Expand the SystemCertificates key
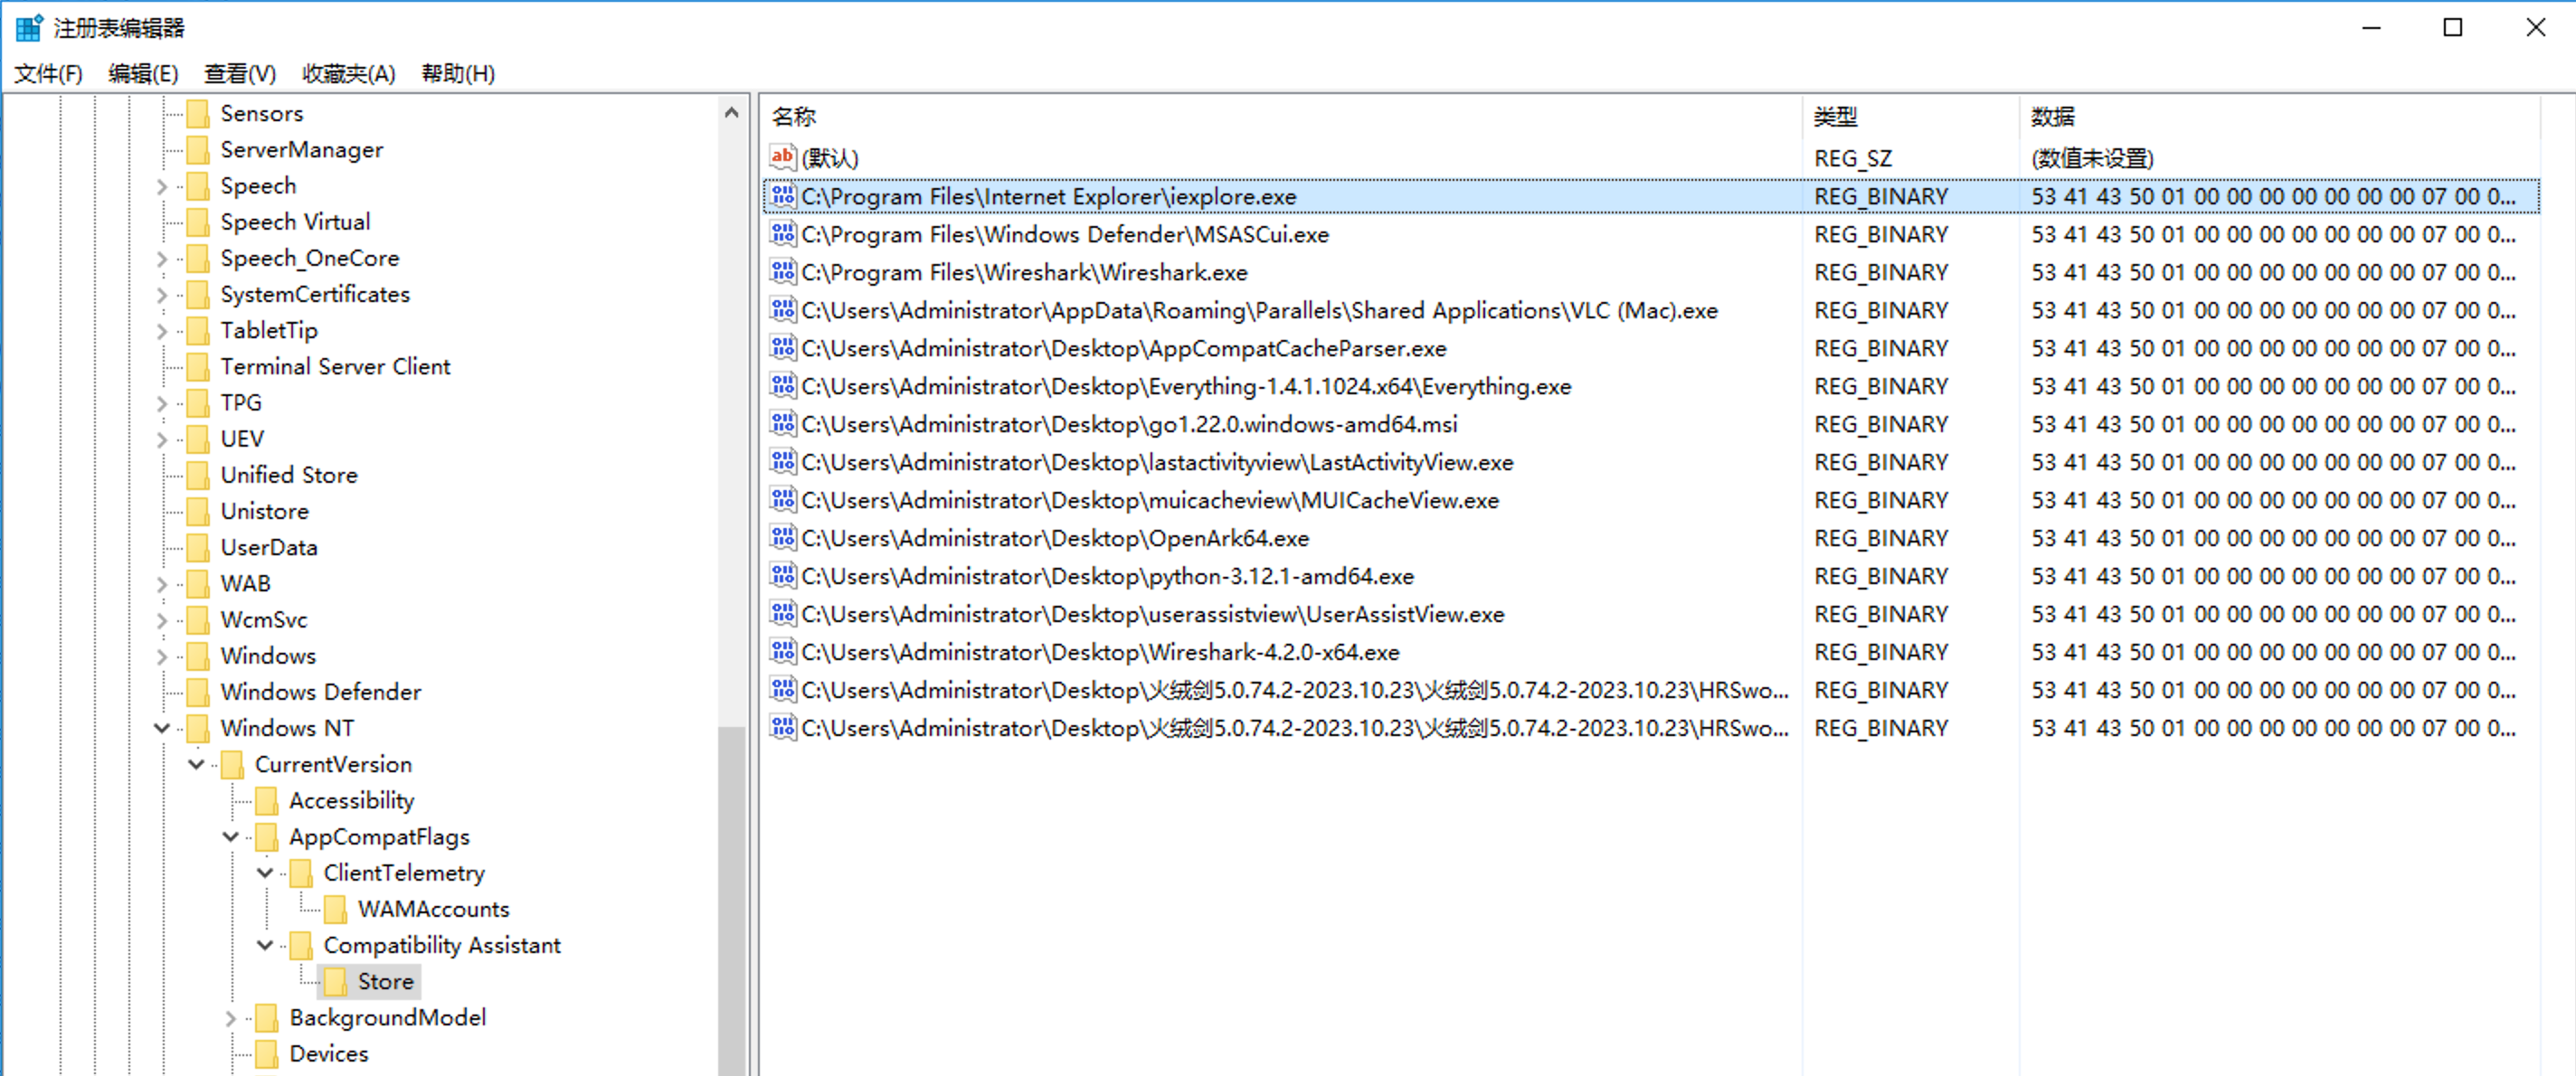This screenshot has width=2576, height=1076. tap(162, 295)
